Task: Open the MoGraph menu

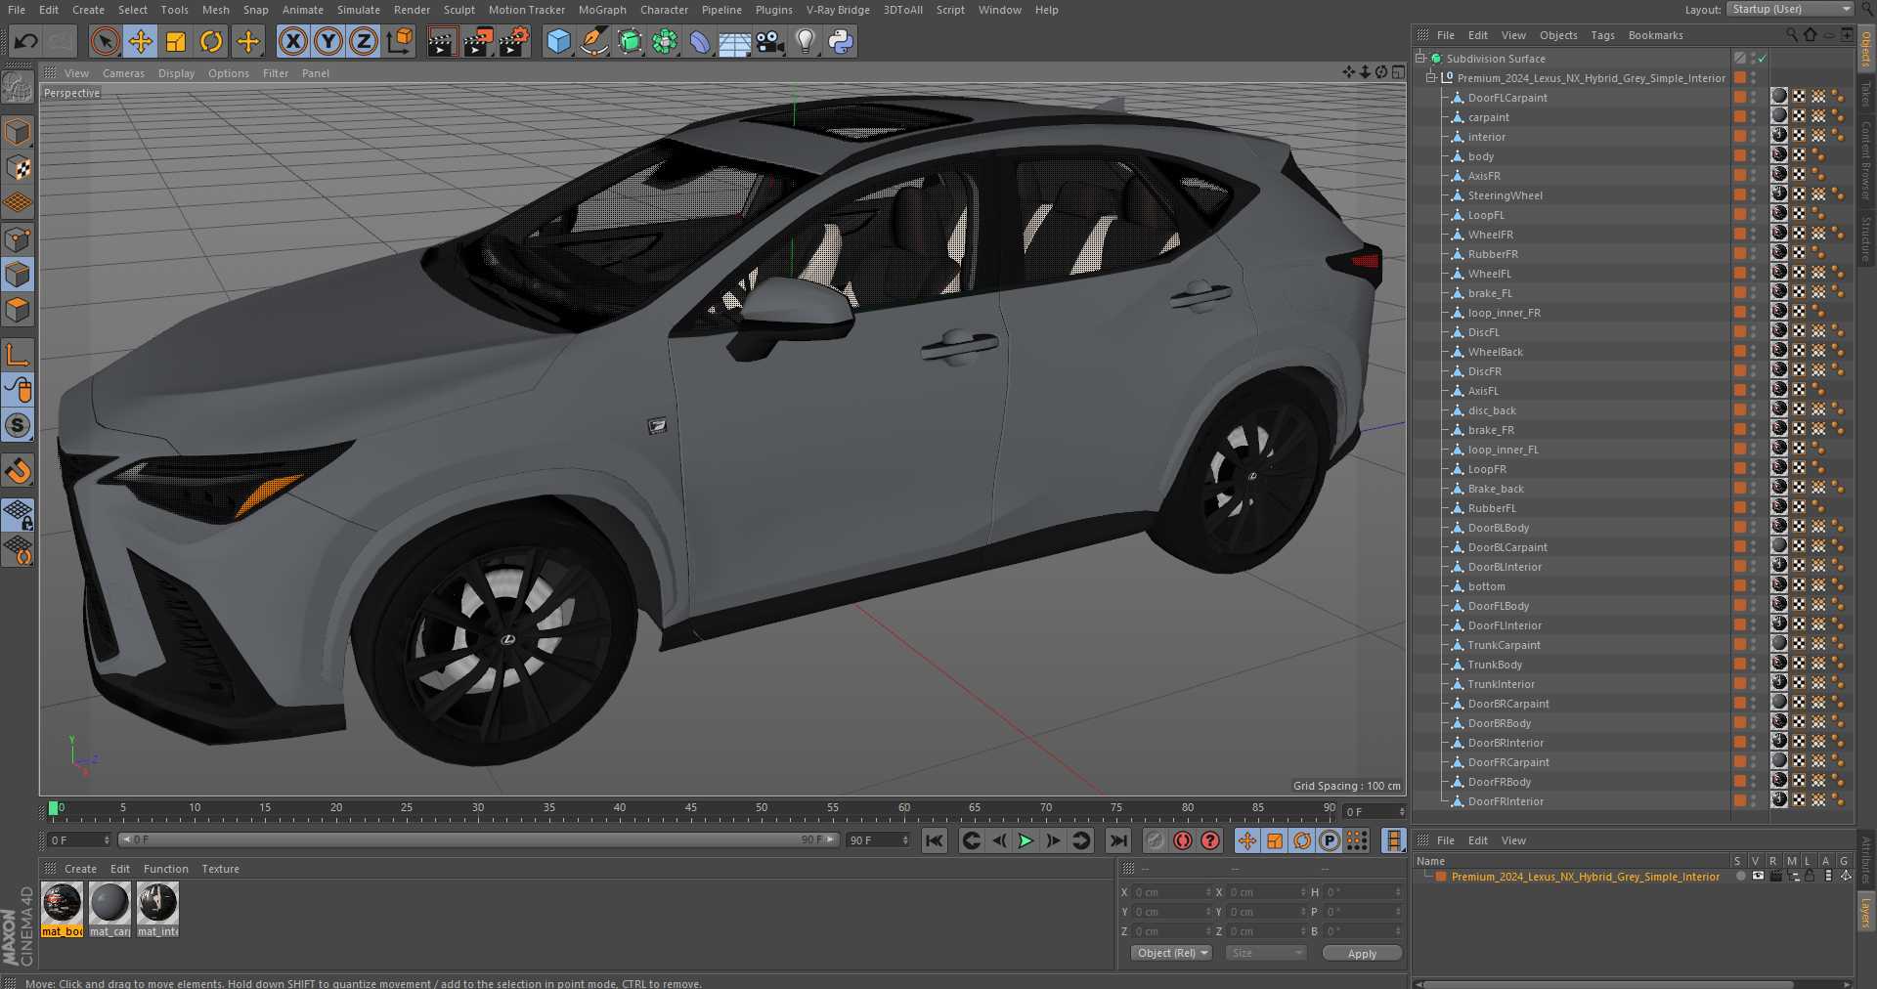Action: [x=602, y=10]
